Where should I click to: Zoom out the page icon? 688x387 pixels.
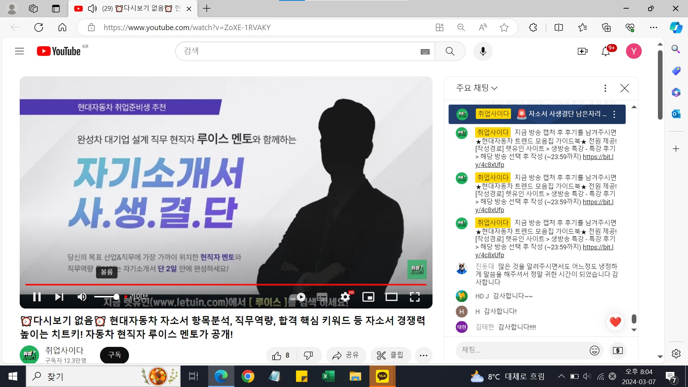click(461, 27)
